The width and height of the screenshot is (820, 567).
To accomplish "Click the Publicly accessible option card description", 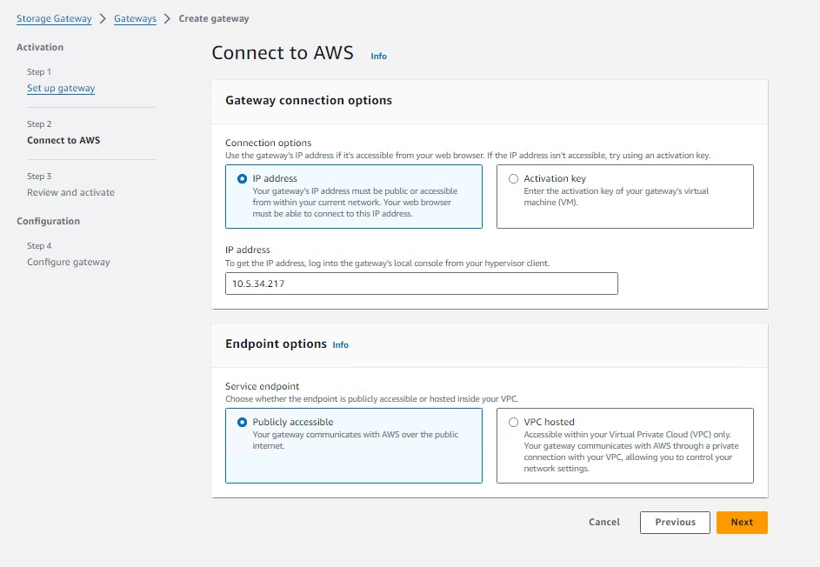I will [355, 440].
